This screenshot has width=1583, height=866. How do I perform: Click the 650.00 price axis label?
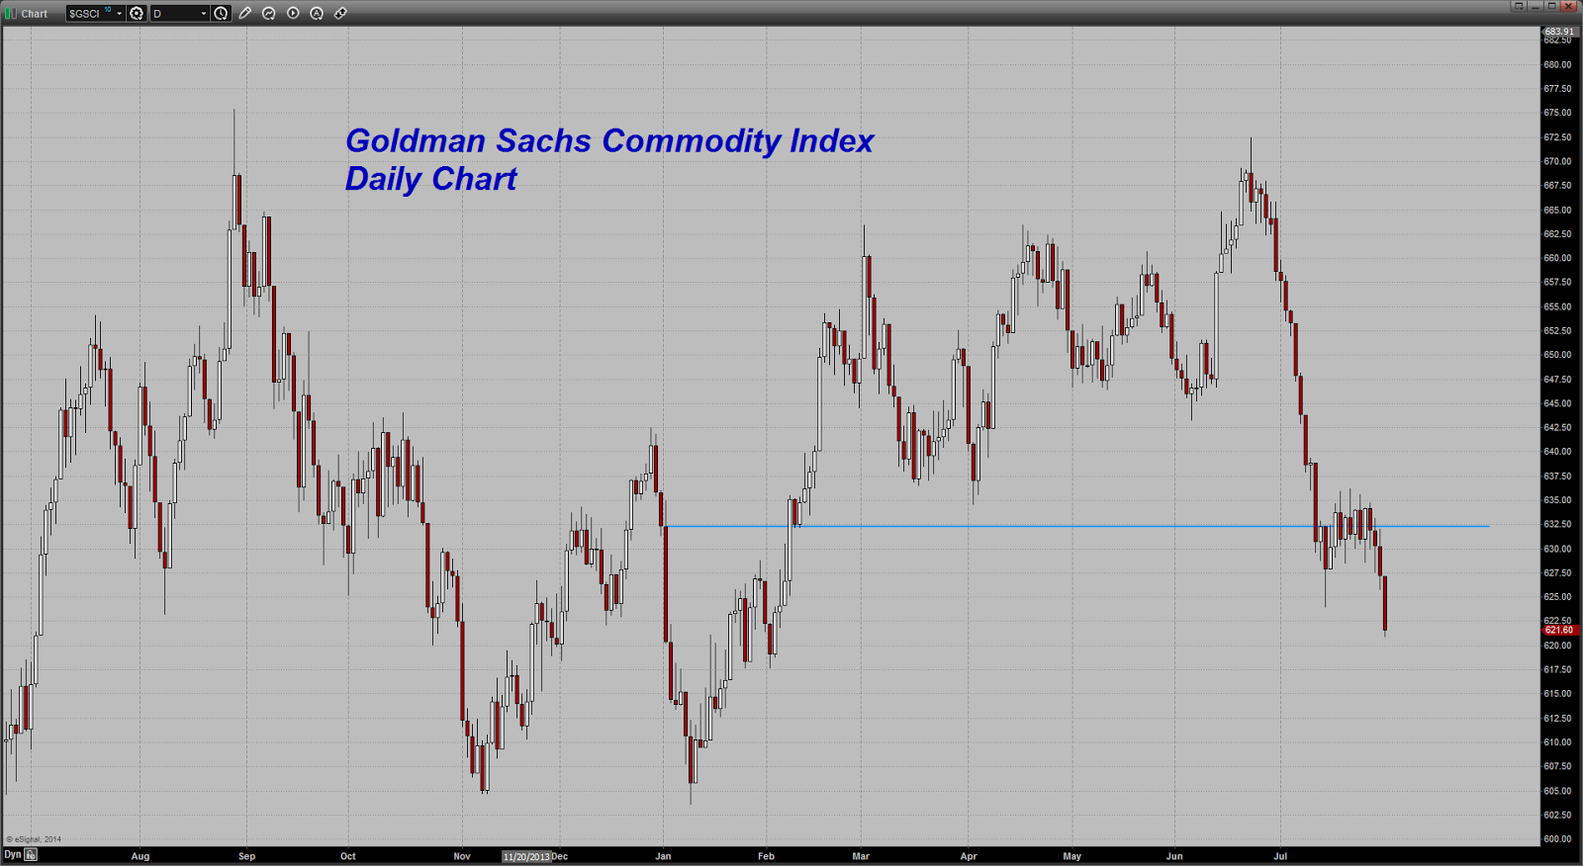pos(1557,355)
